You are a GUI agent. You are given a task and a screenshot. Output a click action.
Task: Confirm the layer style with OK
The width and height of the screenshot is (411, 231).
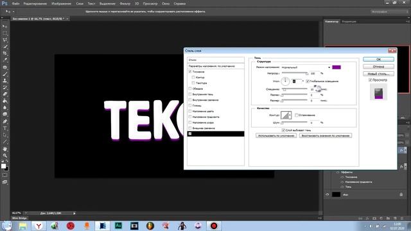[x=378, y=60]
